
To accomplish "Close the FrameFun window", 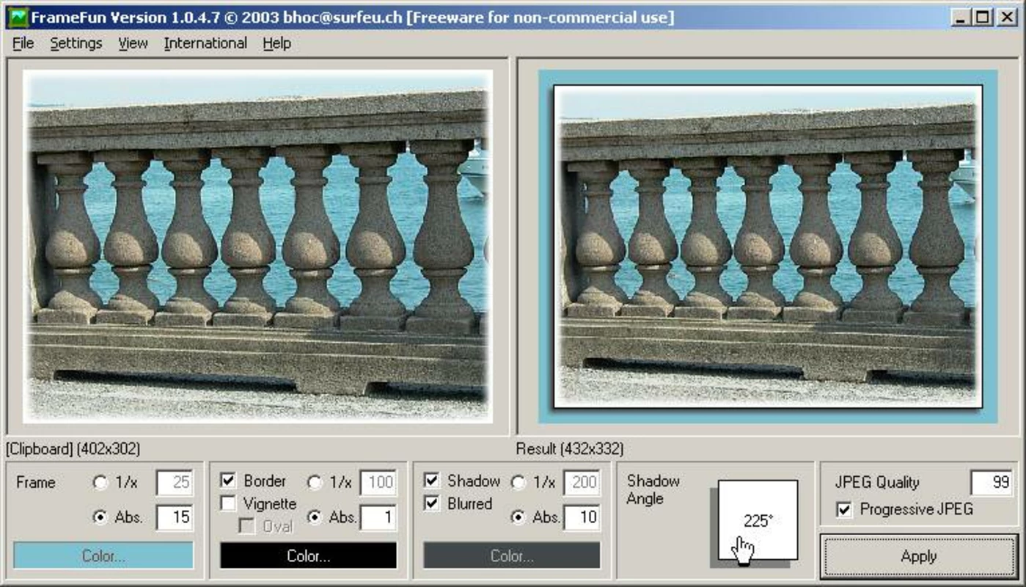I will point(1007,17).
